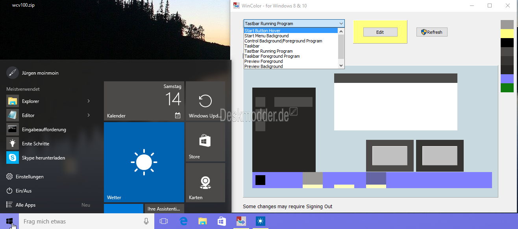Pick the green swatch in the color column
Viewport: 518px width, 229px height.
click(x=507, y=88)
